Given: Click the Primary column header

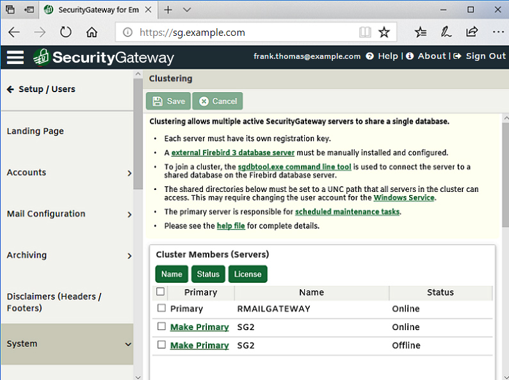Looking at the screenshot, I should tap(200, 292).
